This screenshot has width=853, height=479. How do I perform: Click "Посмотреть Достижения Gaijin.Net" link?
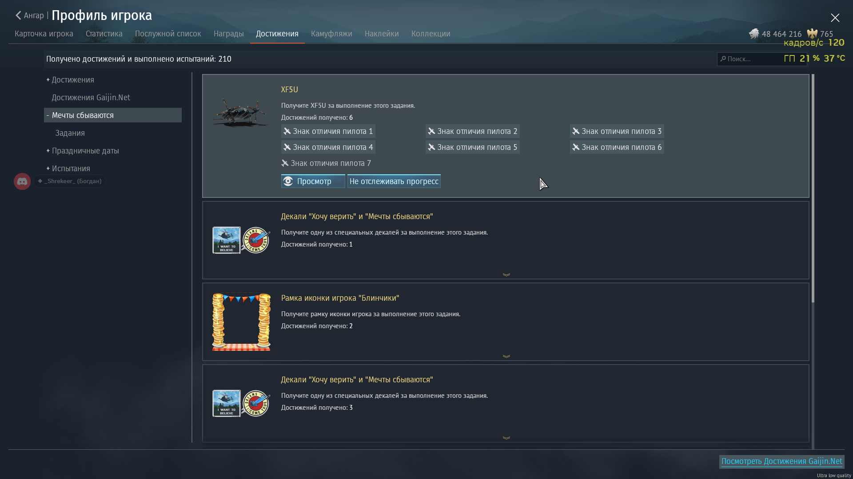[781, 461]
